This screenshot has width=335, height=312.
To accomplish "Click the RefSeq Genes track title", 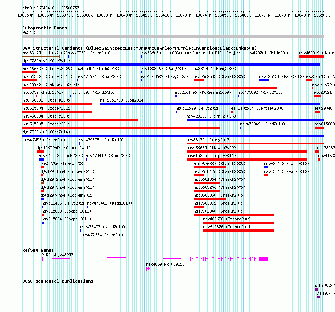I will [38, 250].
